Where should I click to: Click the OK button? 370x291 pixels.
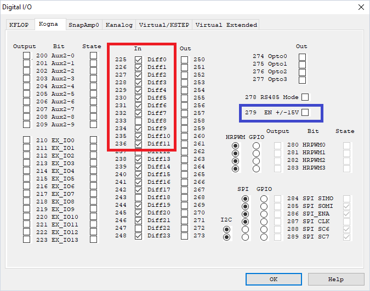click(x=274, y=279)
